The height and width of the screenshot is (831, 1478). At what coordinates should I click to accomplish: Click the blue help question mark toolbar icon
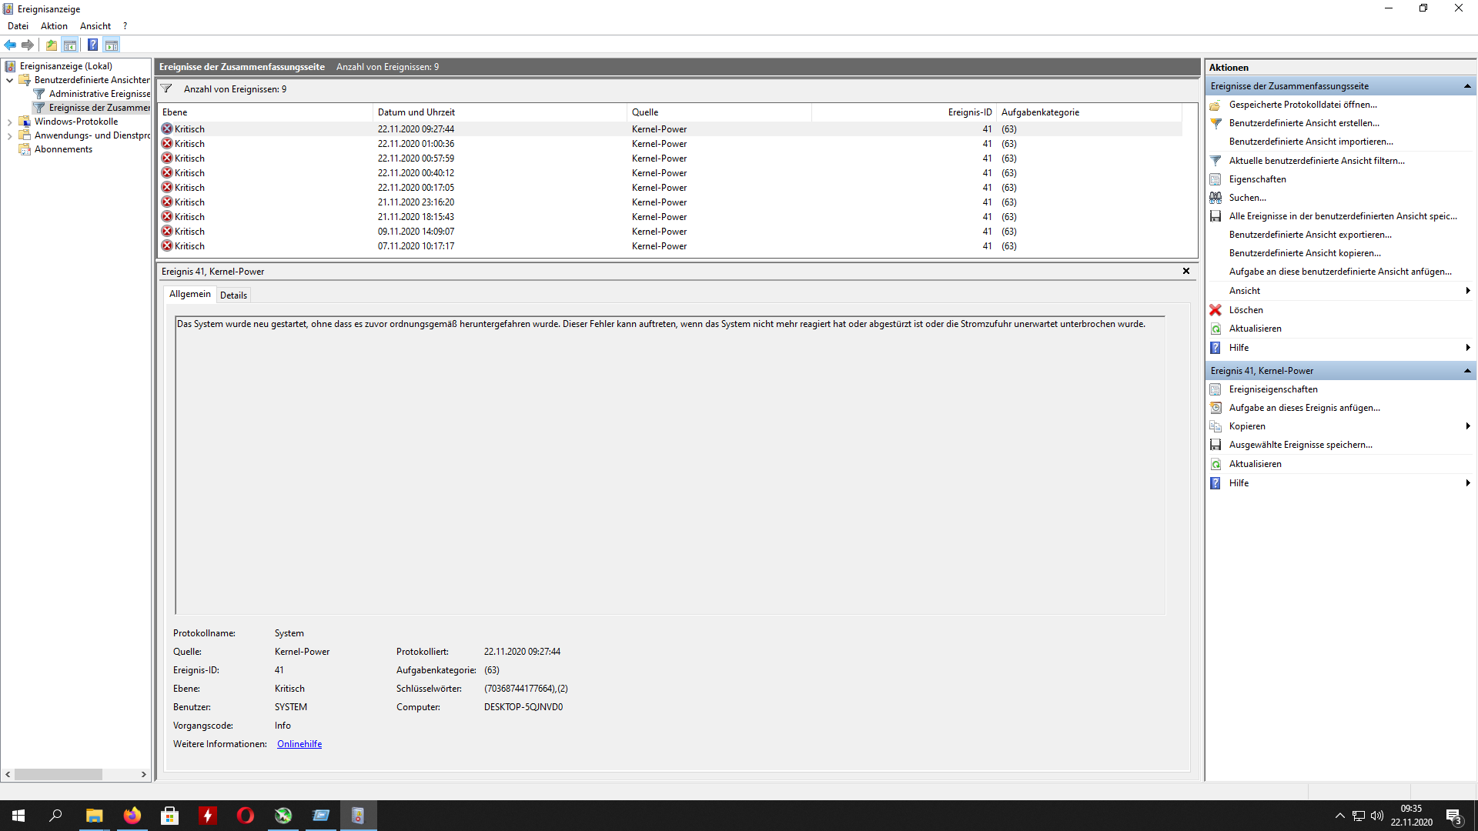pos(92,45)
